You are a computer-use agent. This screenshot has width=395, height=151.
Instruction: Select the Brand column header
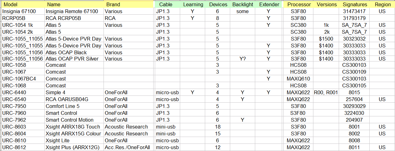113,5
